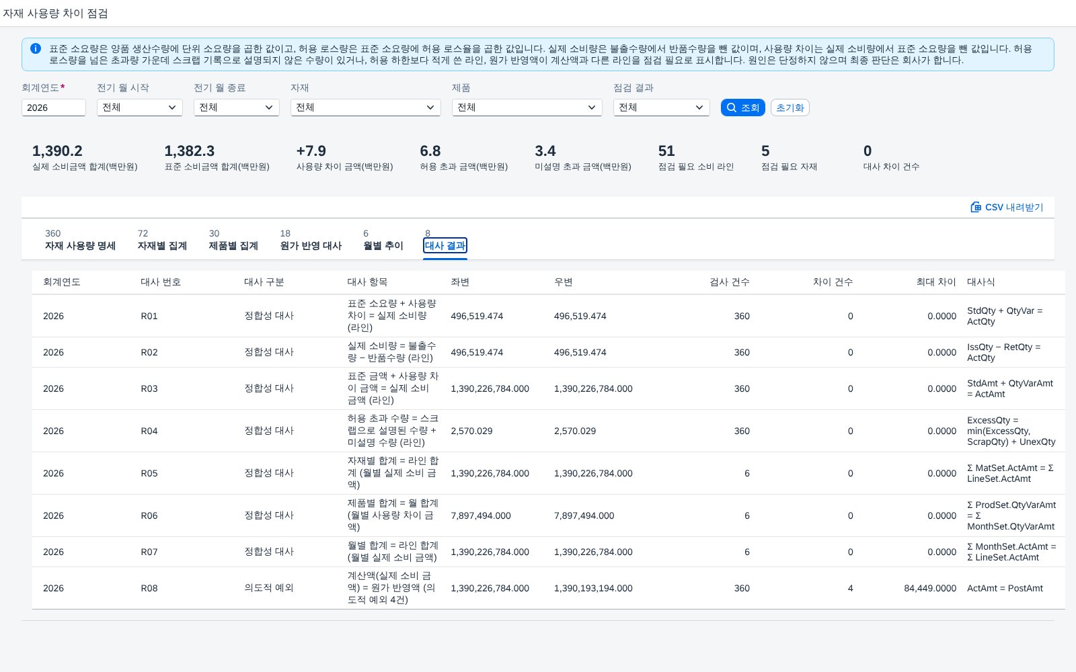Click the R02 row cell
Screen dimensions: 1076x672
pos(149,352)
